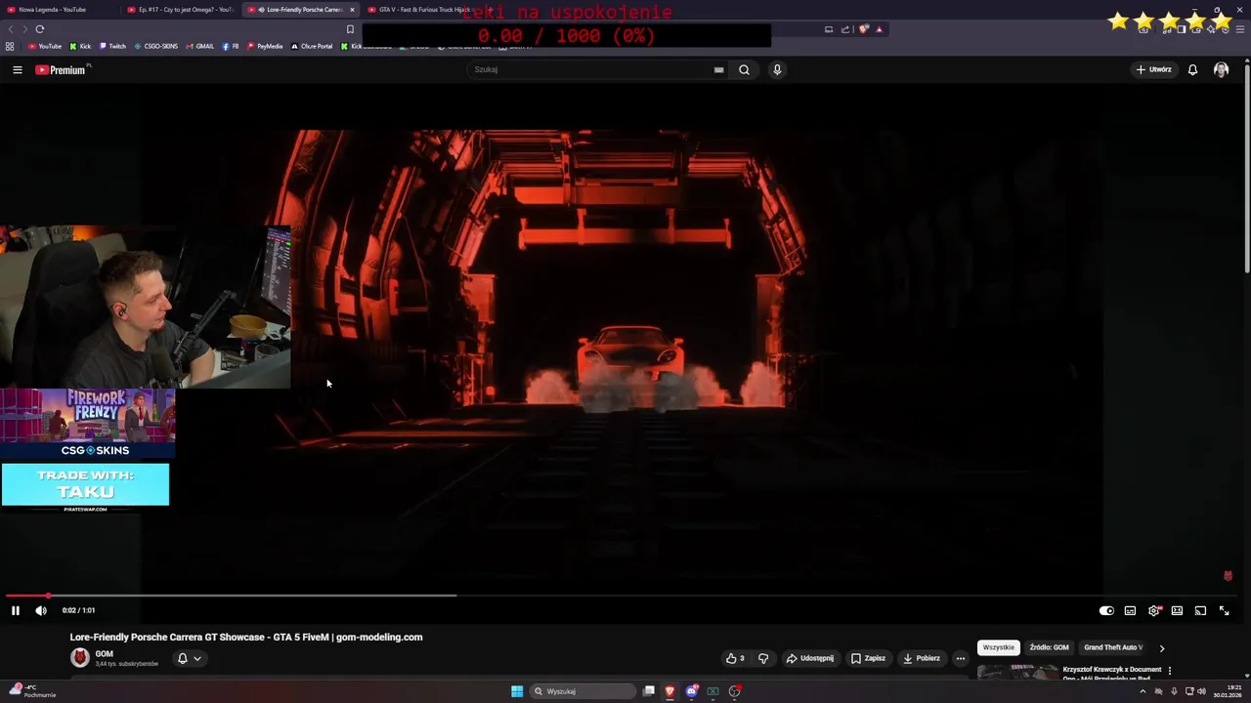Open more actions three-dot menu

(960, 658)
